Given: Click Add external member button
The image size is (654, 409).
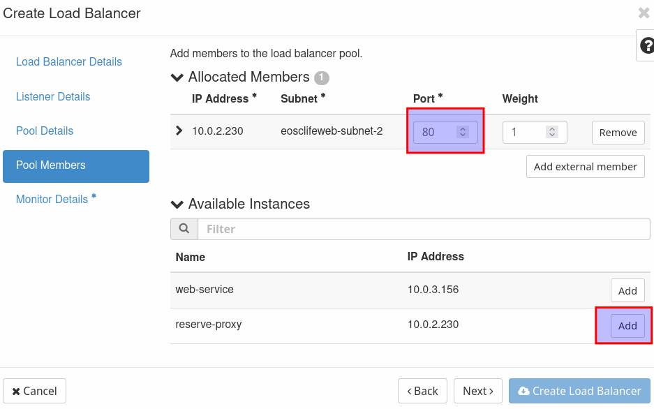Looking at the screenshot, I should click(x=585, y=167).
